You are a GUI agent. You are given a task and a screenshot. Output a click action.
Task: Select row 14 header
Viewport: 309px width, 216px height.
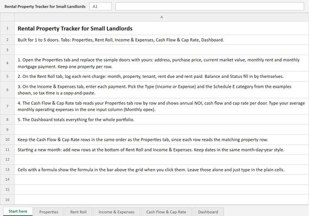coord(7,179)
